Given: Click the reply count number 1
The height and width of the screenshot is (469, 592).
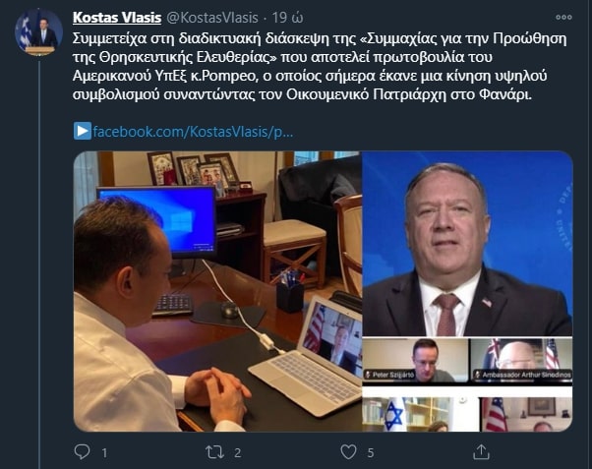Looking at the screenshot, I should click(104, 452).
